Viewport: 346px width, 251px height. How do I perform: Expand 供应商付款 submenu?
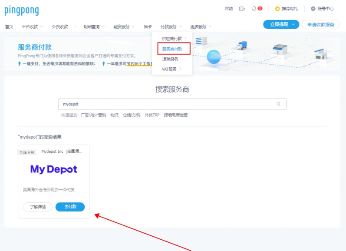coord(174,39)
